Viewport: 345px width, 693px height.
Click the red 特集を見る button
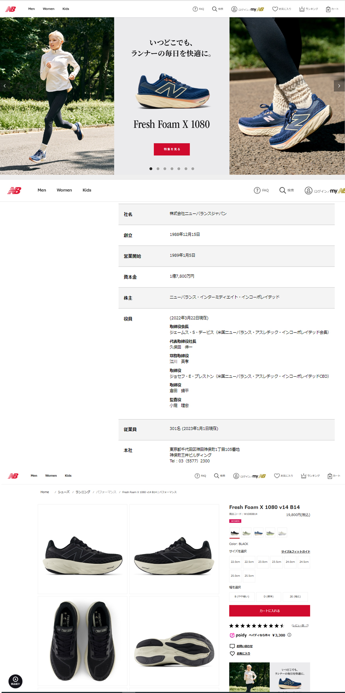pos(172,149)
